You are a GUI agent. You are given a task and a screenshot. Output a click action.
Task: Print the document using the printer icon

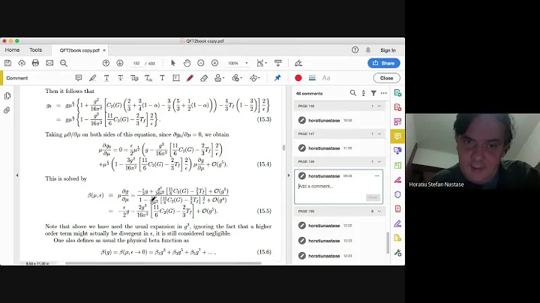coord(35,63)
